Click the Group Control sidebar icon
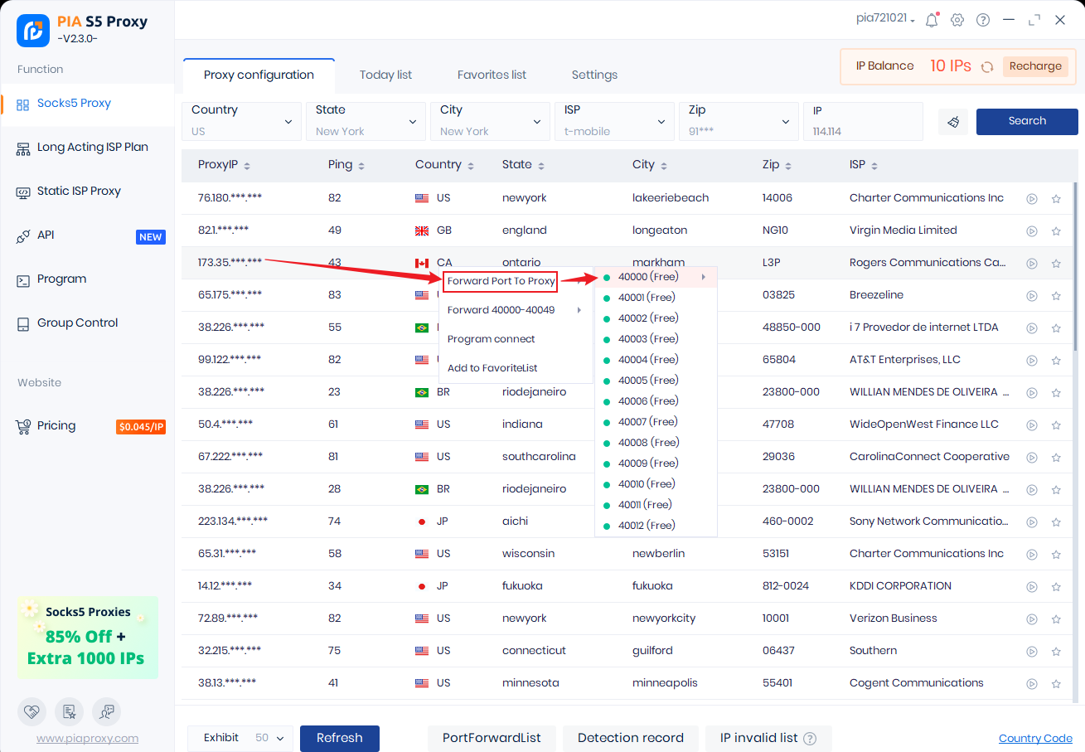1085x752 pixels. click(x=23, y=323)
